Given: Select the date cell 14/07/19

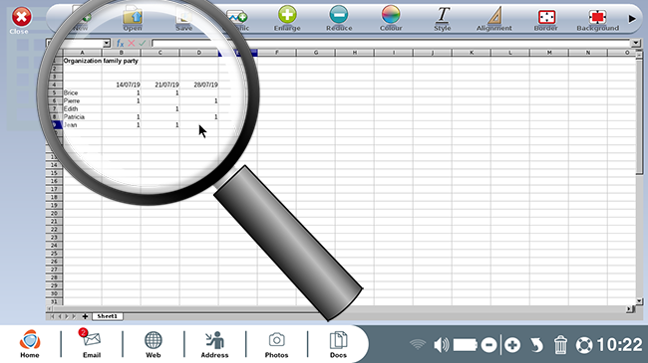Looking at the screenshot, I should pos(128,85).
